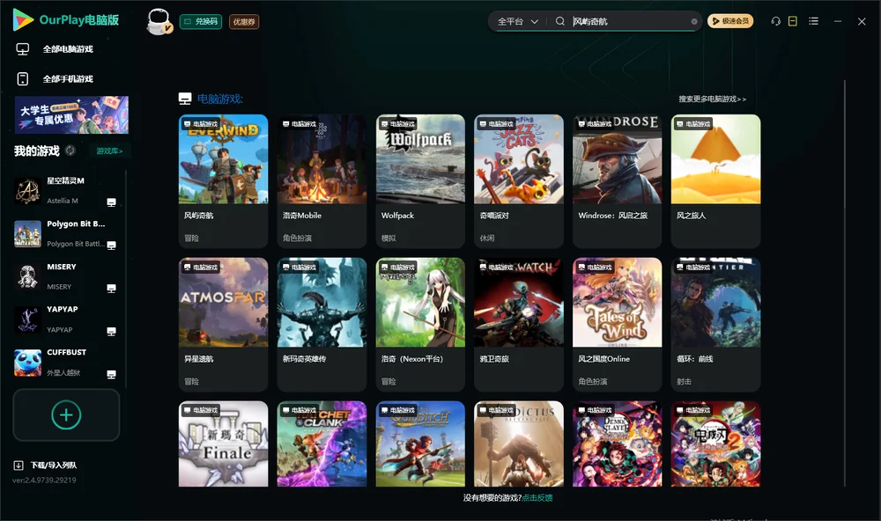Image resolution: width=881 pixels, height=521 pixels.
Task: Click the 射击 tag under 循环：前线
Action: [x=684, y=381]
